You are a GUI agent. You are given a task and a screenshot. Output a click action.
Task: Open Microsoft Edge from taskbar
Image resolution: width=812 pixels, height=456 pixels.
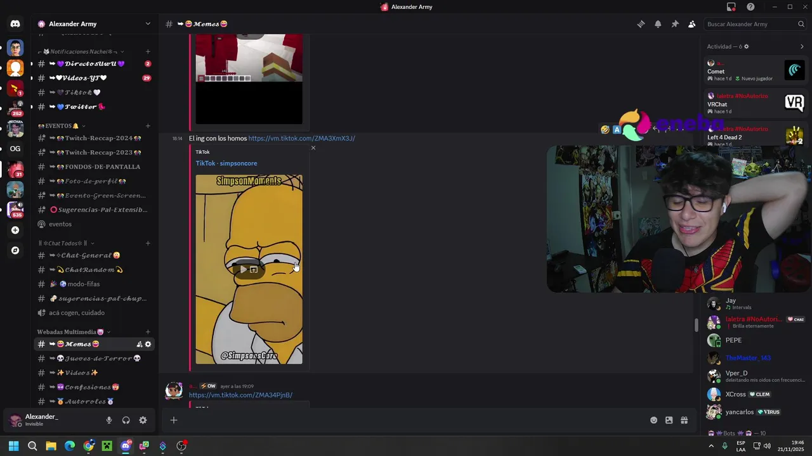pyautogui.click(x=70, y=446)
